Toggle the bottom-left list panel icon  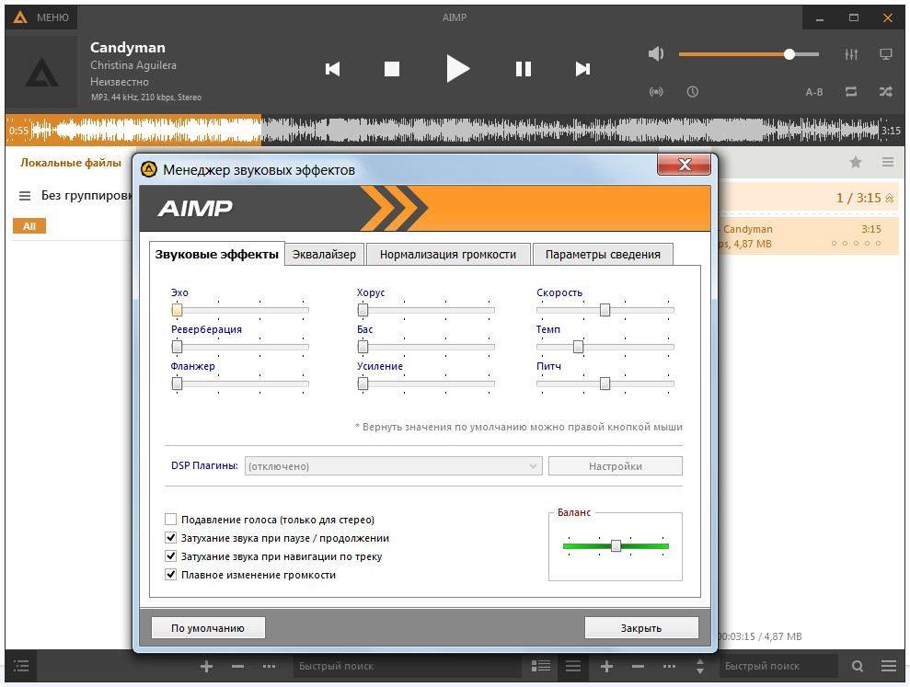[21, 666]
